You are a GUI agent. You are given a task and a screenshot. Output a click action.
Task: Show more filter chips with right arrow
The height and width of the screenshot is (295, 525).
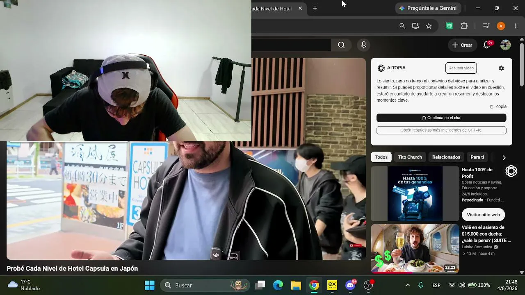[x=504, y=157]
